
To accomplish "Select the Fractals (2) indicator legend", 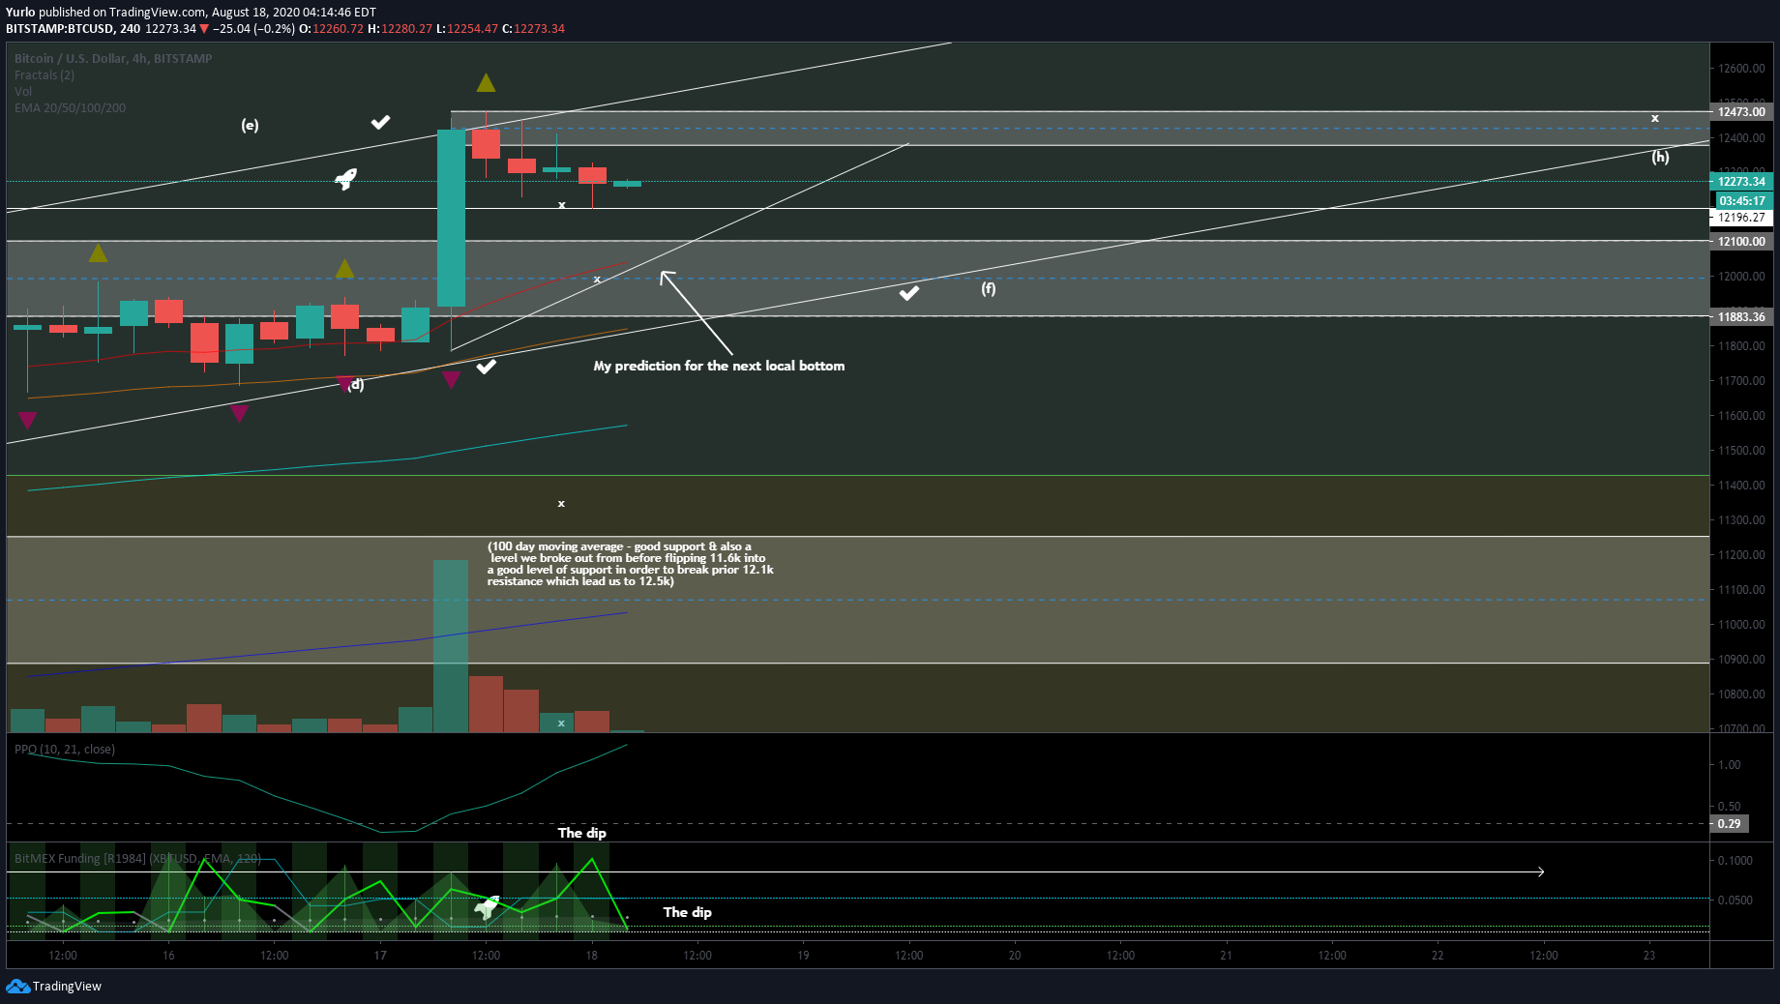I will click(x=44, y=74).
